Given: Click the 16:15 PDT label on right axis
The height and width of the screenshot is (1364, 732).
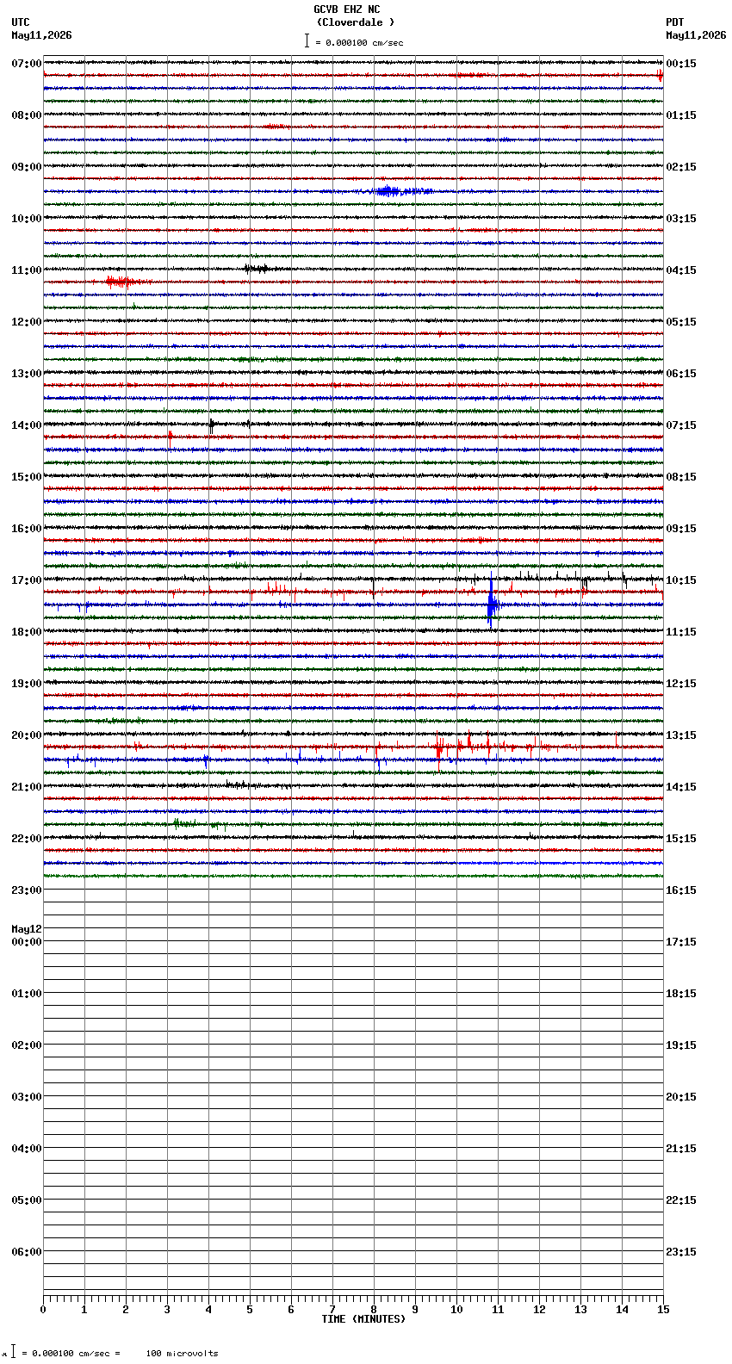Looking at the screenshot, I should pyautogui.click(x=681, y=890).
